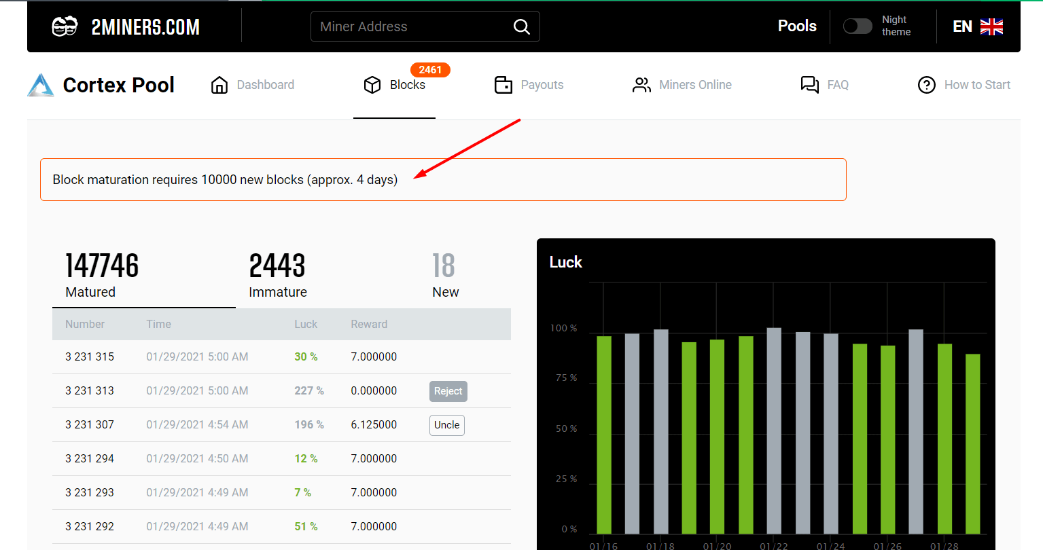Click the Reject label on block 3 231 313
Screen dimensions: 1043x550
[448, 391]
